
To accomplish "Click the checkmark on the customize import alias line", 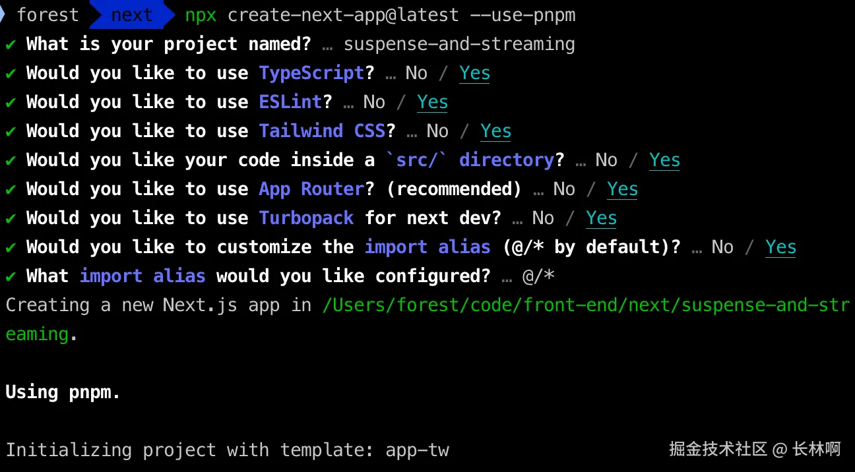I will coord(11,247).
